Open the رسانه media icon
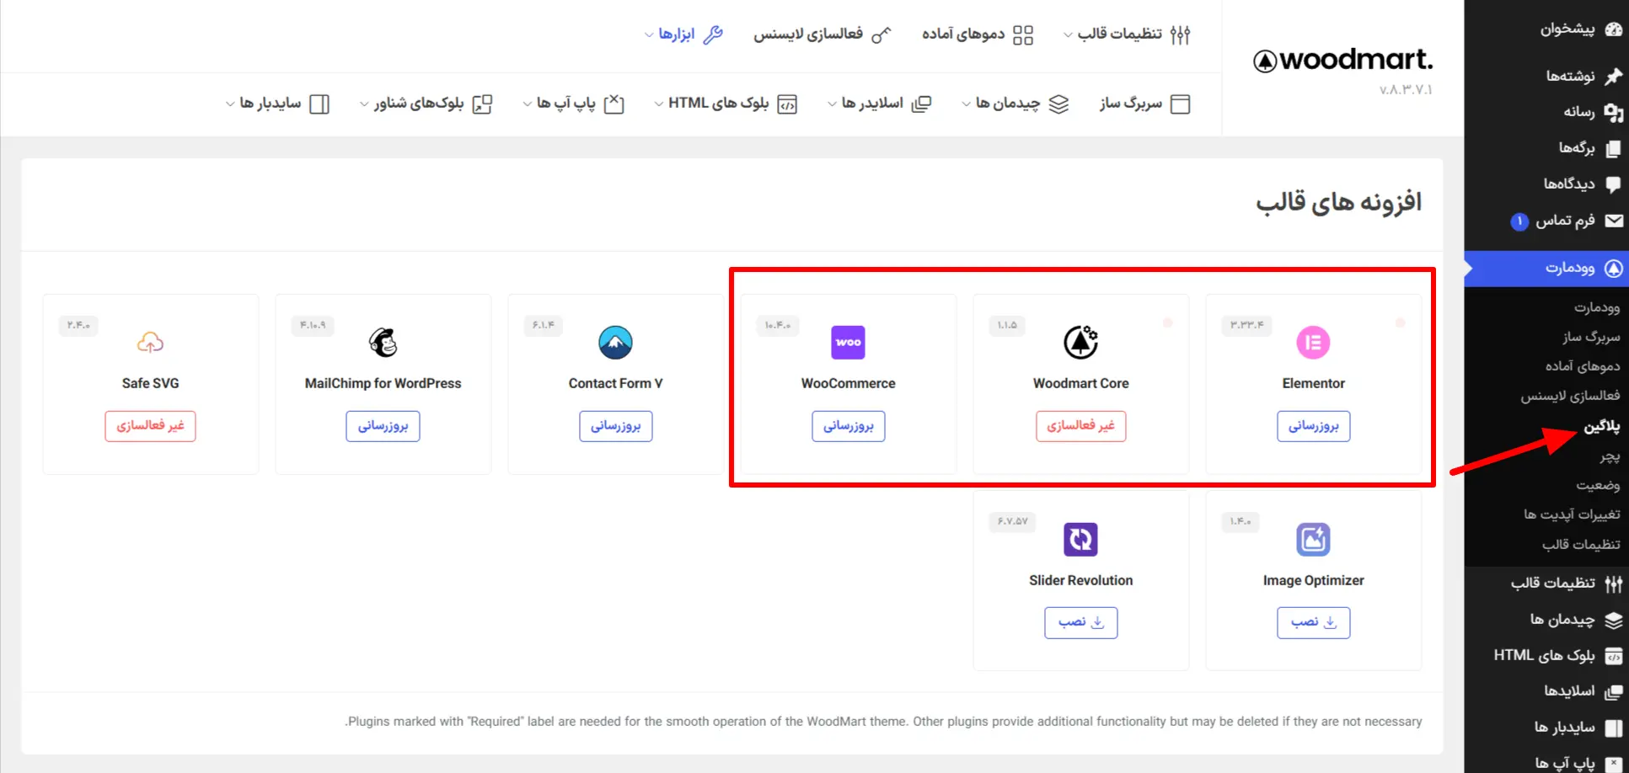 [1613, 112]
